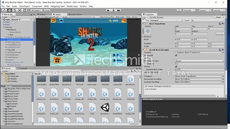Switch to the Console tab

click(x=22, y=68)
